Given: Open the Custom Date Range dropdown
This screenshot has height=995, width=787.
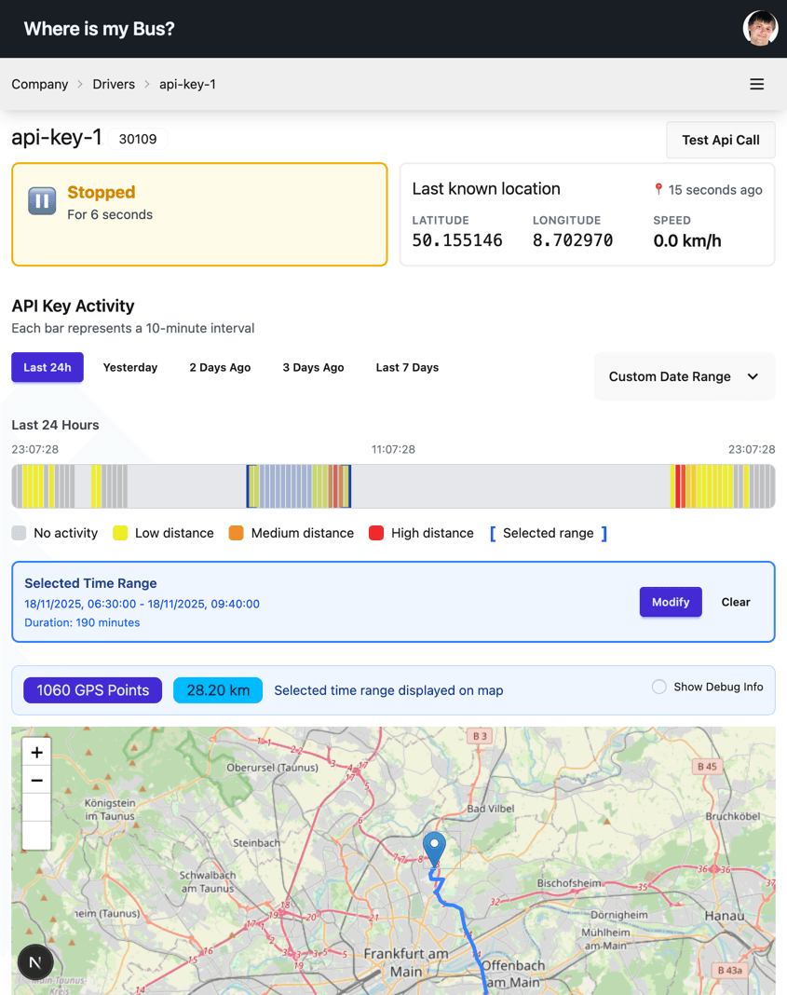Looking at the screenshot, I should click(x=684, y=376).
